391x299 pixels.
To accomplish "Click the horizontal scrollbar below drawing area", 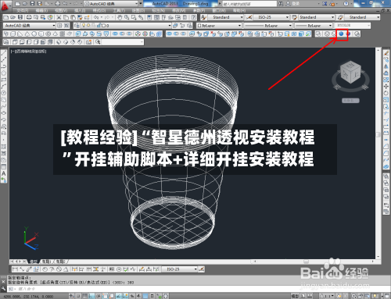I will point(313,262).
